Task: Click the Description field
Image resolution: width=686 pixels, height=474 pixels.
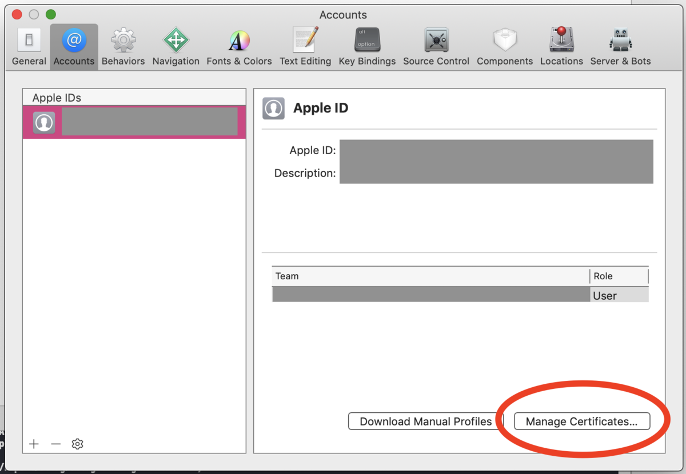Action: pos(496,173)
